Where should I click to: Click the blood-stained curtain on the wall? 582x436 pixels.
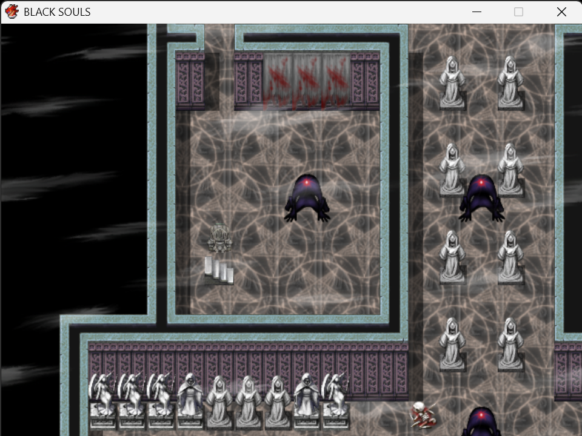pyautogui.click(x=307, y=80)
